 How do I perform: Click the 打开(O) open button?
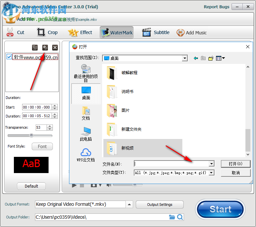[236, 164]
